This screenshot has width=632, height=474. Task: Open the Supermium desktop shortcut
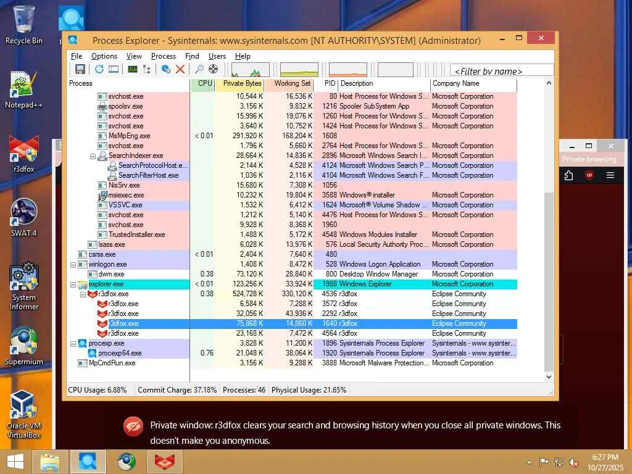(24, 346)
